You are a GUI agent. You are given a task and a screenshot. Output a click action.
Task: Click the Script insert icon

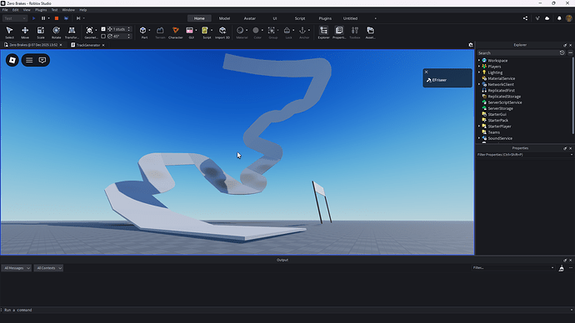pos(205,31)
